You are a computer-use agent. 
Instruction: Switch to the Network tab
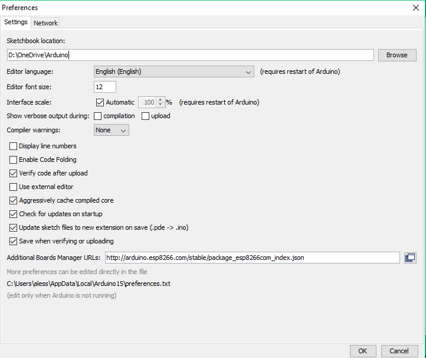(x=45, y=23)
